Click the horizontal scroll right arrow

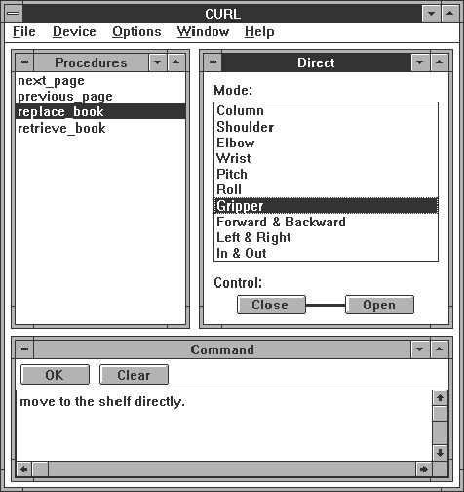pyautogui.click(x=424, y=469)
